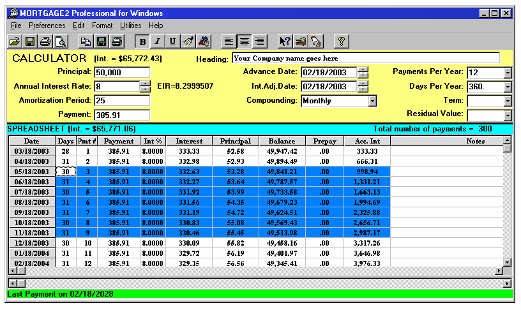Screen dimensions: 521x310
Task: Expand the Residual Value dropdown
Action: click(x=508, y=115)
